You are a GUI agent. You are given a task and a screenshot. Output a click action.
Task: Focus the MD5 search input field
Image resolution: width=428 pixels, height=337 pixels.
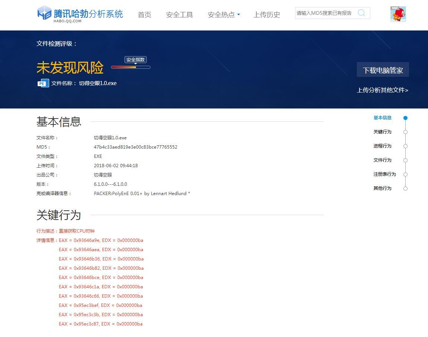click(x=324, y=13)
